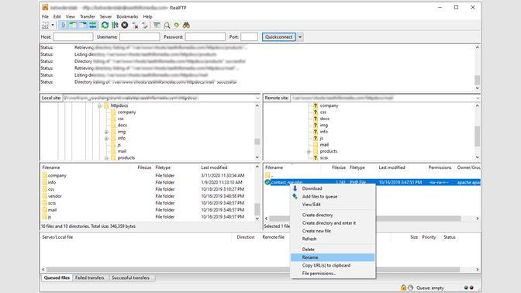Click the speed limit icon beside the lock
This screenshot has width=521, height=293.
(411, 288)
